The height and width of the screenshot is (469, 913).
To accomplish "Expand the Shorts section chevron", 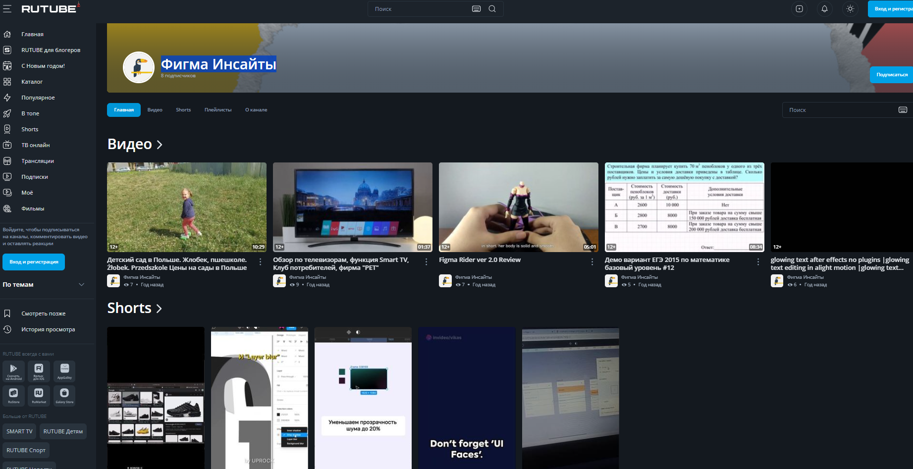I will 159,309.
